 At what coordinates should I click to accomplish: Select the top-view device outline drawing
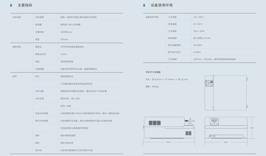[x=226, y=93]
